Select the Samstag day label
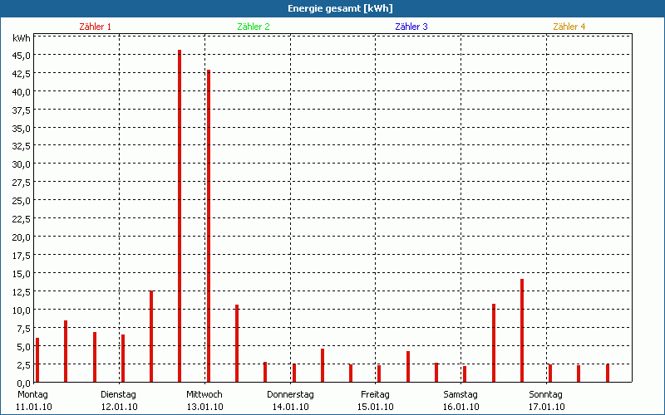Screen dimensions: 665x415 click(461, 395)
